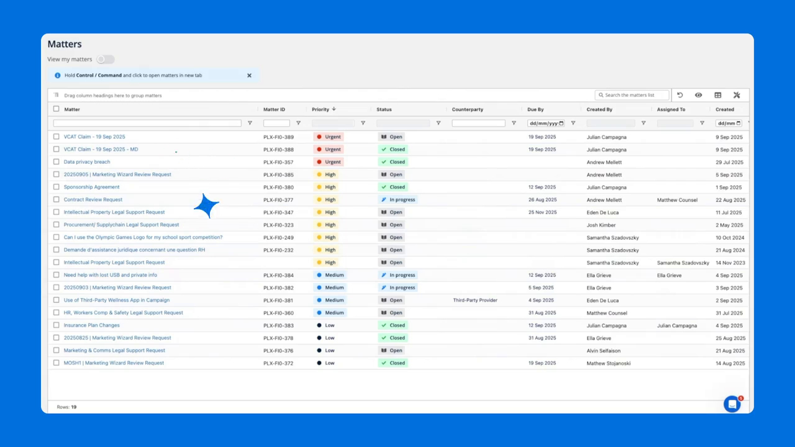Screen dimensions: 795x447
Task: Open the table columns layout icon
Action: click(718, 95)
